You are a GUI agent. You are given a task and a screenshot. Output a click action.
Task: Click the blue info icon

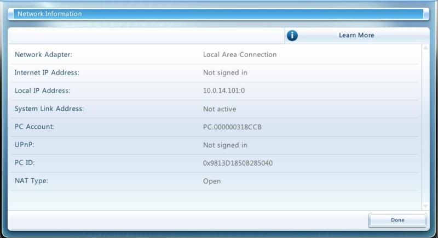pos(292,36)
